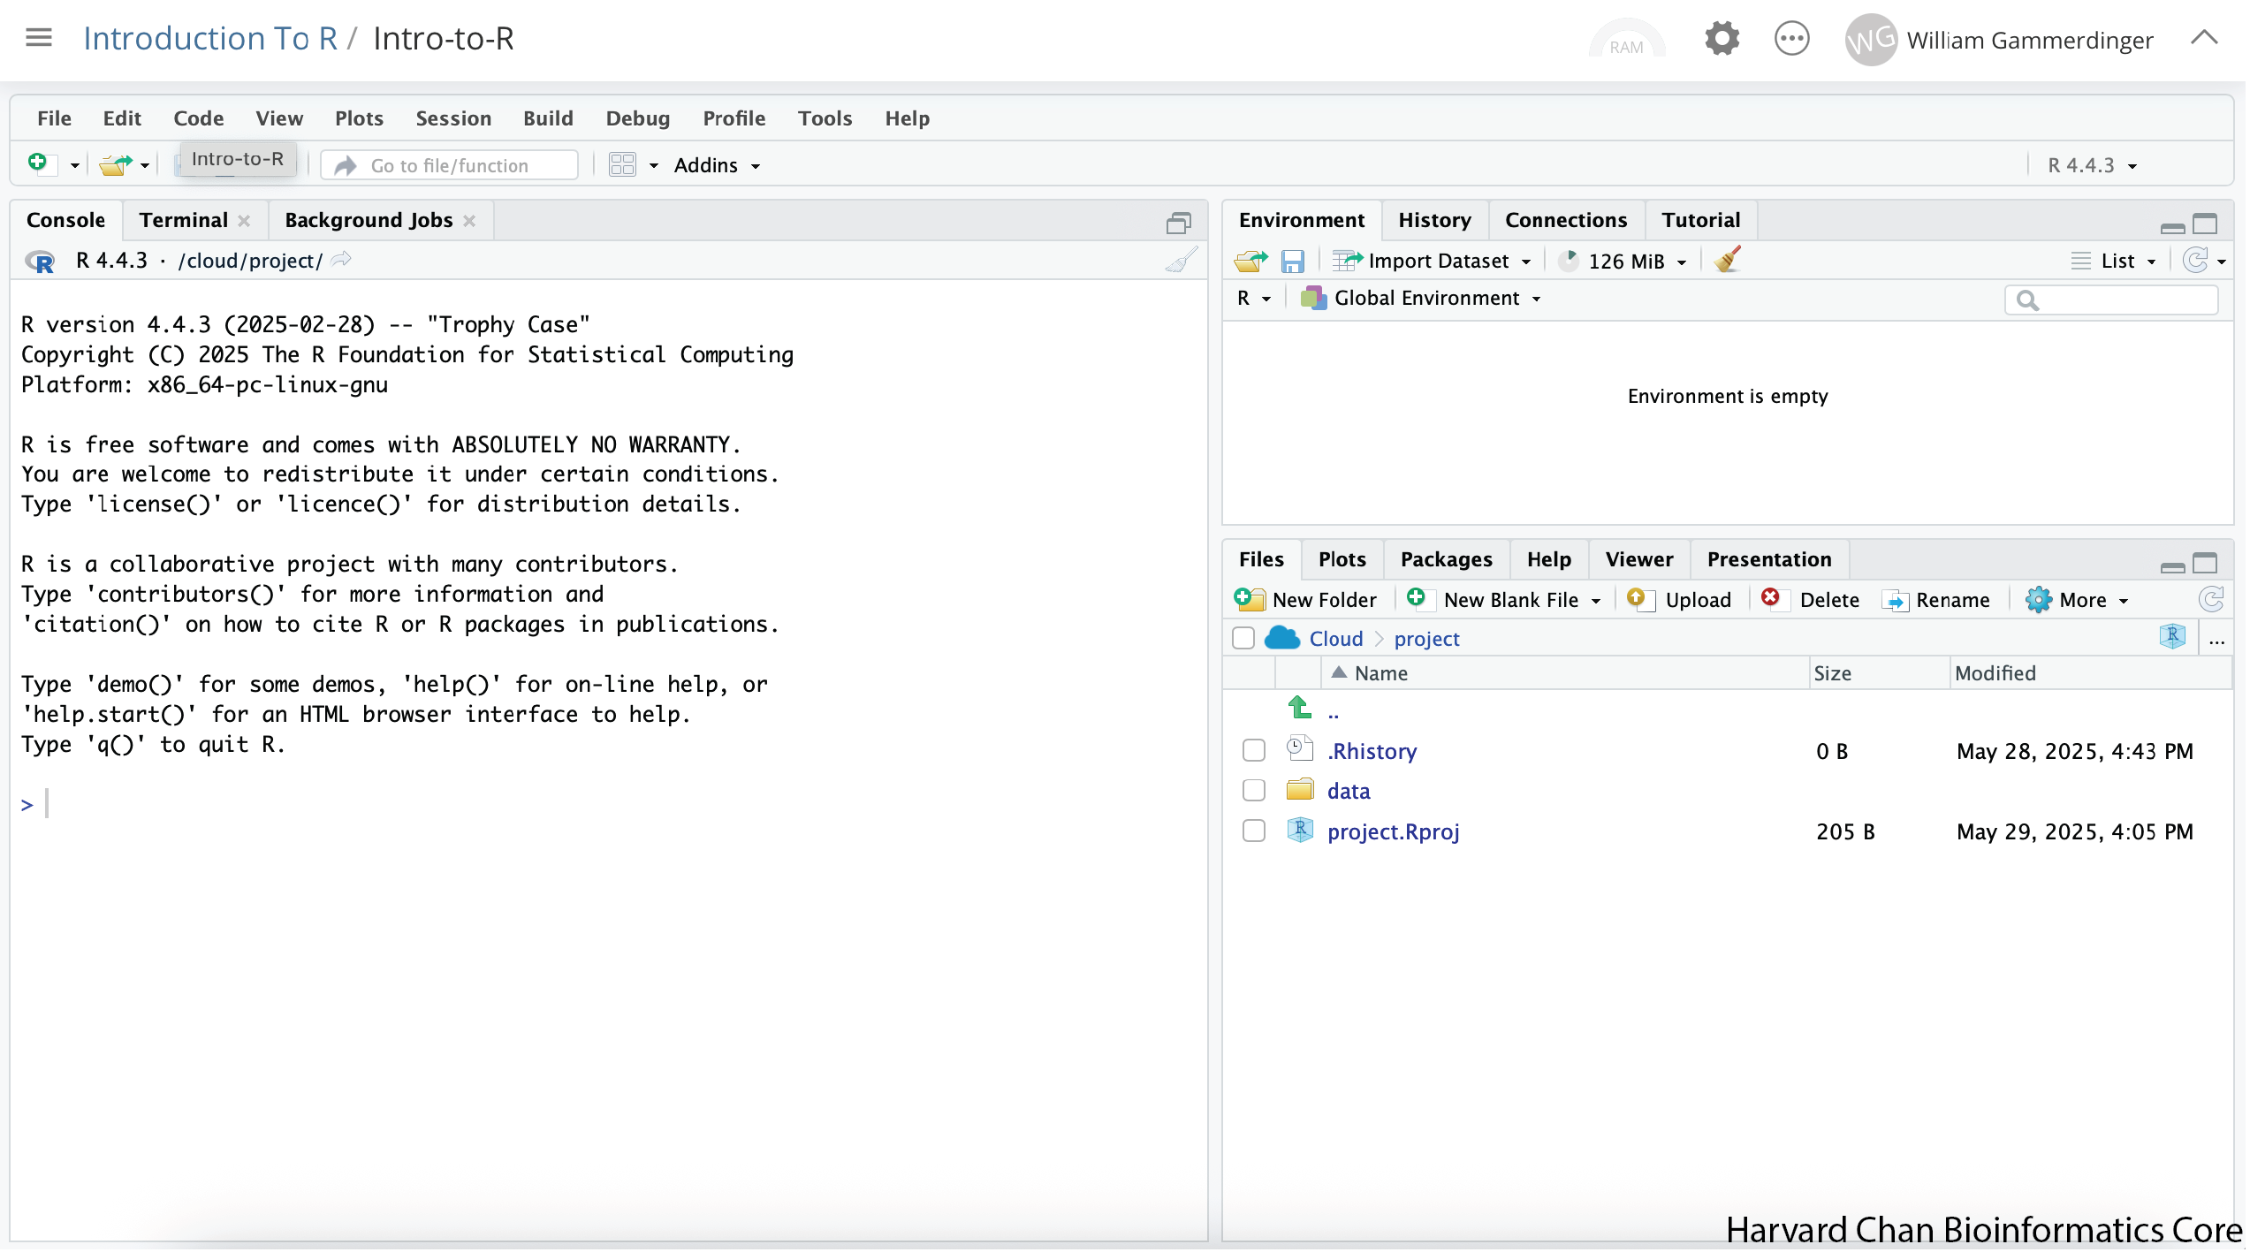Viewport: 2250px width, 1252px height.
Task: Click the save workspace floppy icon
Action: point(1294,262)
